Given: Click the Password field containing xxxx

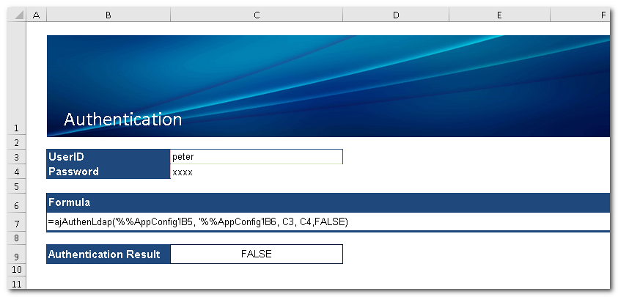Looking at the screenshot, I should point(257,172).
